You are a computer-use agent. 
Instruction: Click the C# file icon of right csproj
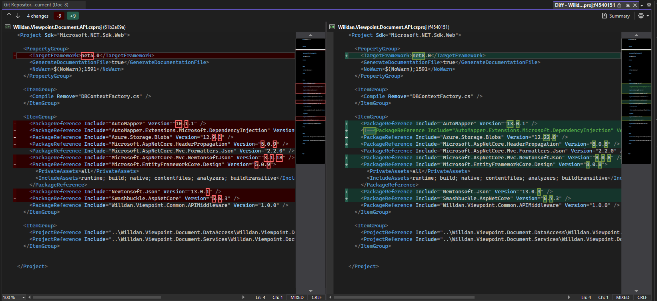point(332,27)
